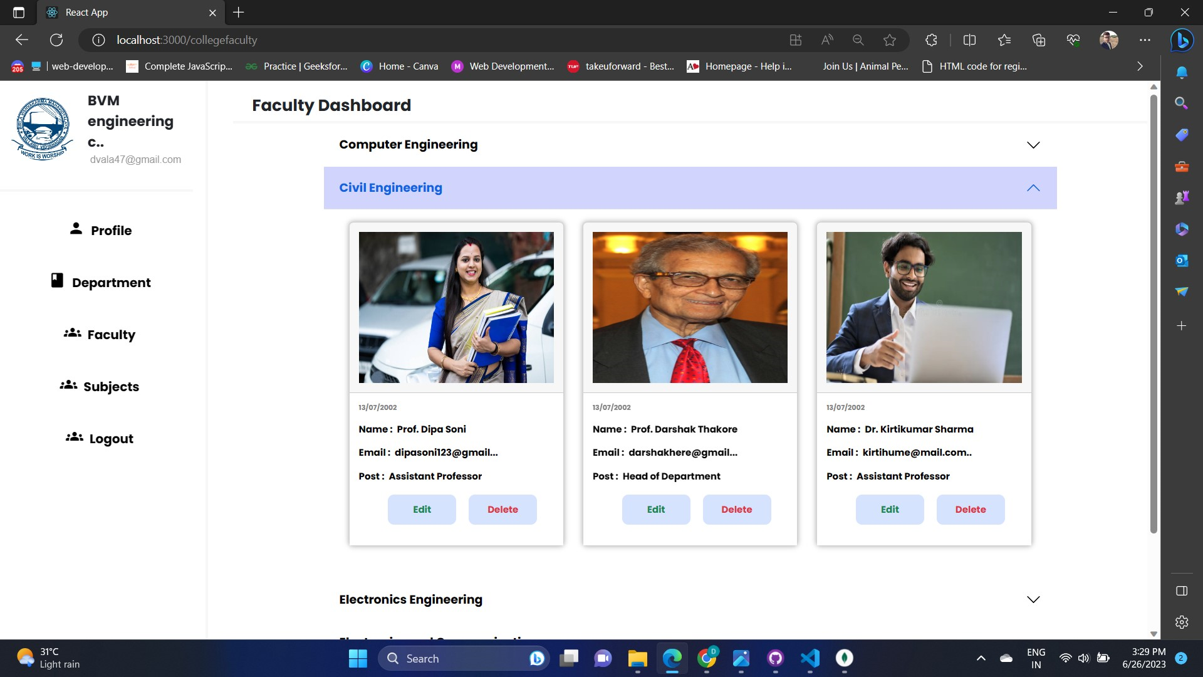1203x677 pixels.
Task: Toggle split screen icon in toolbar
Action: click(969, 40)
